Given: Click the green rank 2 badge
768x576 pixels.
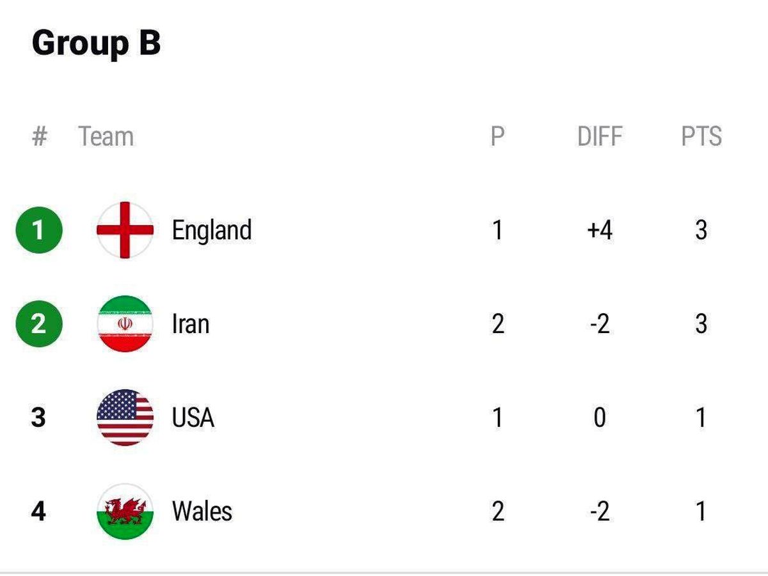Looking at the screenshot, I should [x=39, y=323].
